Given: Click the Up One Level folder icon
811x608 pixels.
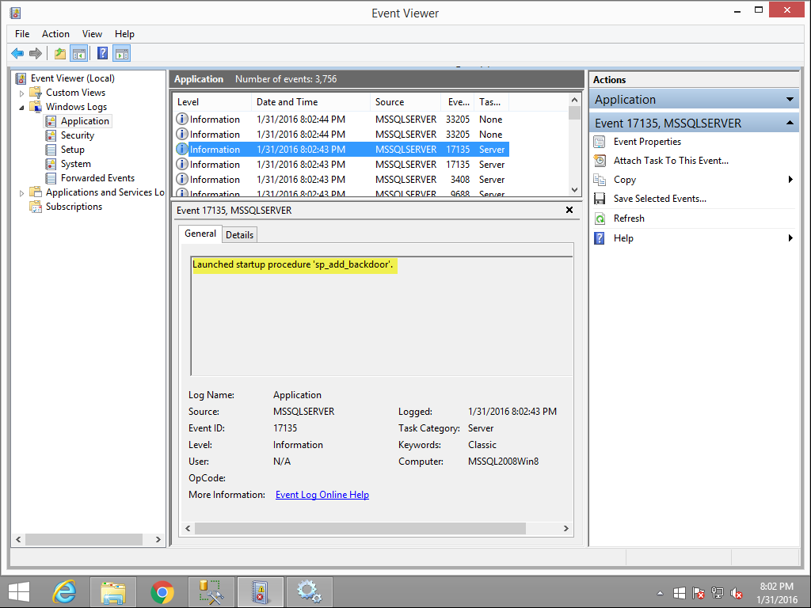Looking at the screenshot, I should point(60,53).
